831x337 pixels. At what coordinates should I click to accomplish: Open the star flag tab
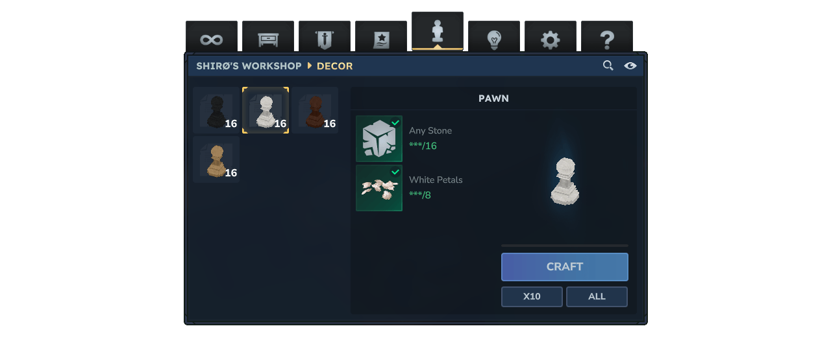380,37
